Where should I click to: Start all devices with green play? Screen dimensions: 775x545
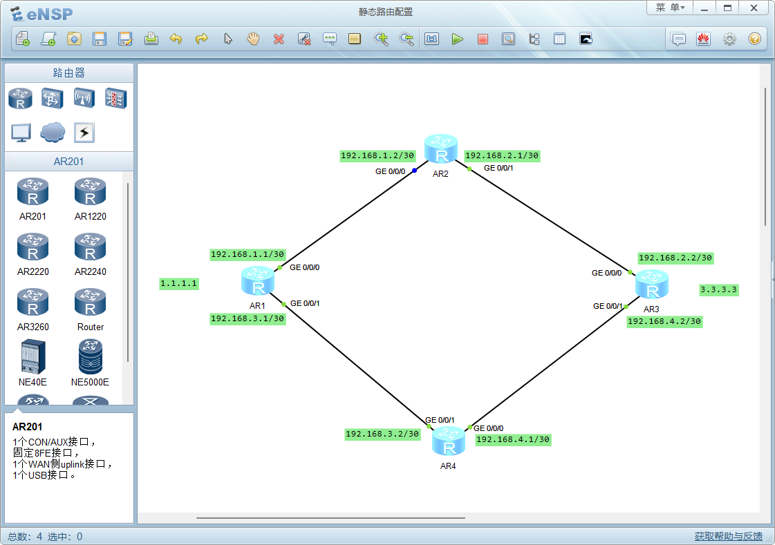coord(458,39)
